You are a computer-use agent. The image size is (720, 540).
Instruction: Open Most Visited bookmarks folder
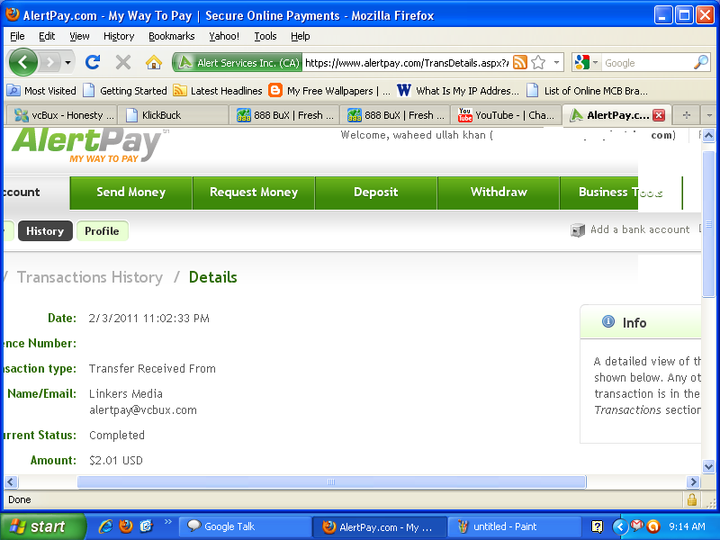(41, 91)
